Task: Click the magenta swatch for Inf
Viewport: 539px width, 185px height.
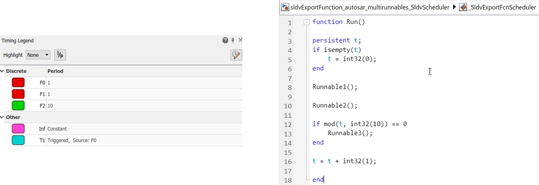Action: tap(18, 129)
